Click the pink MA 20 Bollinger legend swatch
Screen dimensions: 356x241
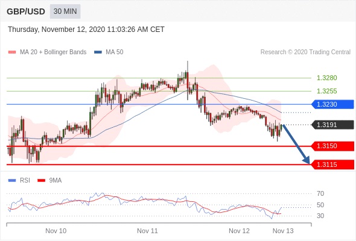12,52
